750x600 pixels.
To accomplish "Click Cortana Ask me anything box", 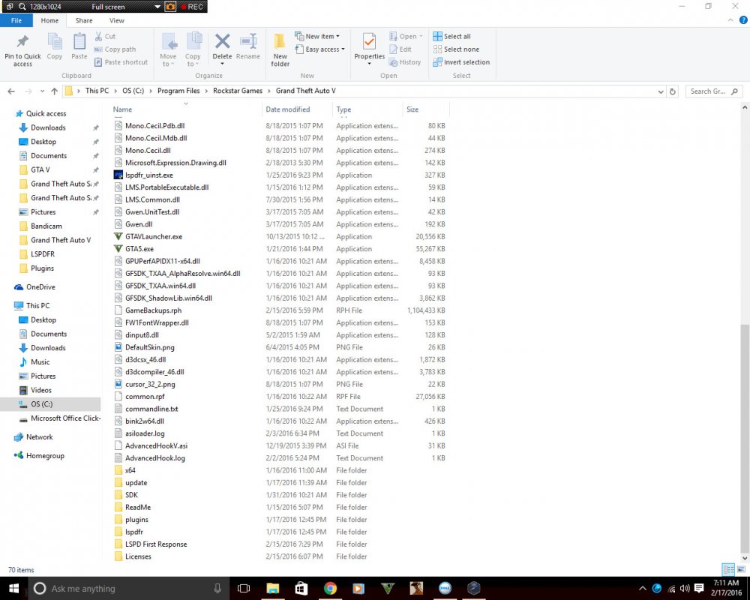I will [129, 589].
